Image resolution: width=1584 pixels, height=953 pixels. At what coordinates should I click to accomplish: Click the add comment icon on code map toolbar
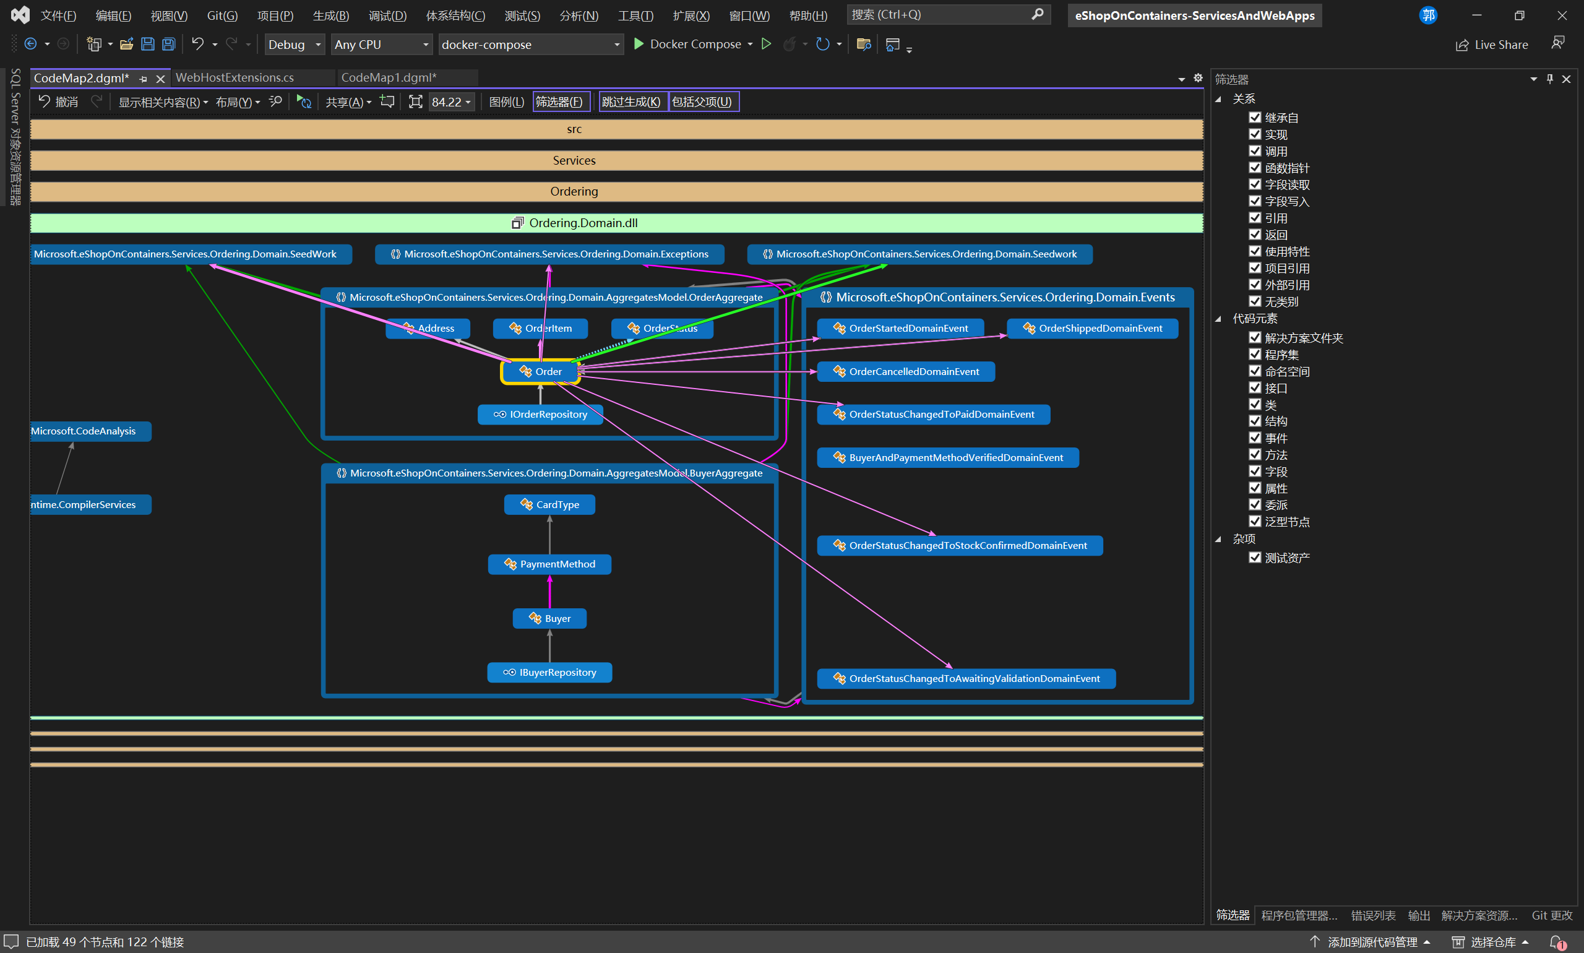(387, 101)
